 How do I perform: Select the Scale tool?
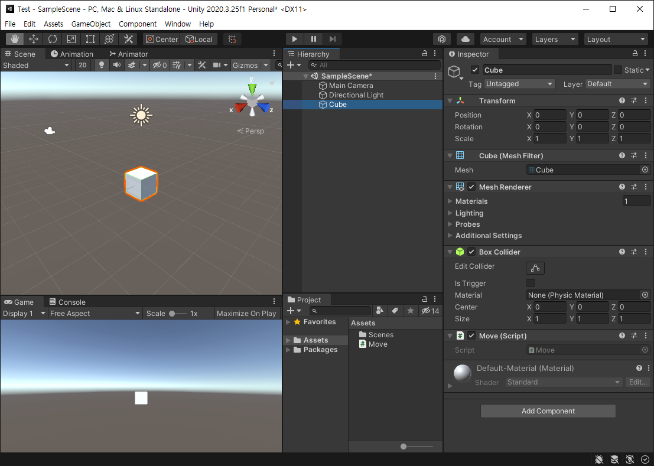click(71, 39)
